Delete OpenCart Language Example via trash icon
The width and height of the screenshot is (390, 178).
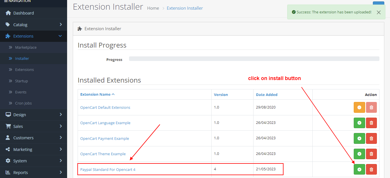click(371, 123)
